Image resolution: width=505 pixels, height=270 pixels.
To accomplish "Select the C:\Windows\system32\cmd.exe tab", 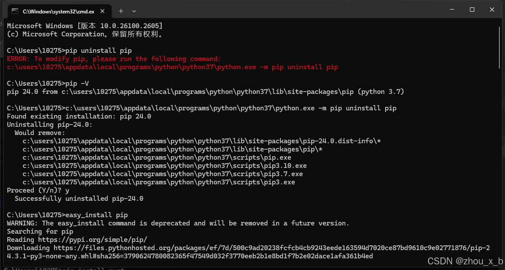I will pos(57,11).
